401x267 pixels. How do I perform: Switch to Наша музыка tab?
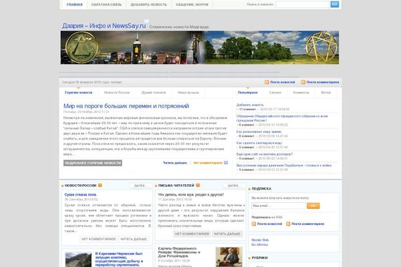point(188,93)
